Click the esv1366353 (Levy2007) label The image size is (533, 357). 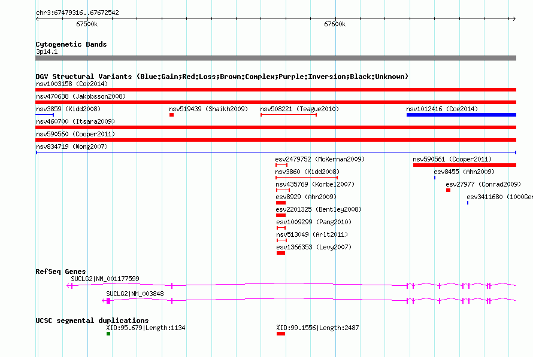click(314, 247)
